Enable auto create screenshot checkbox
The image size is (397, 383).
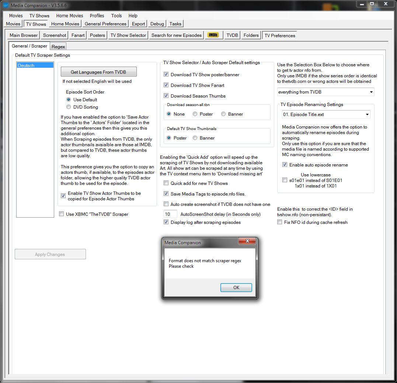166,204
